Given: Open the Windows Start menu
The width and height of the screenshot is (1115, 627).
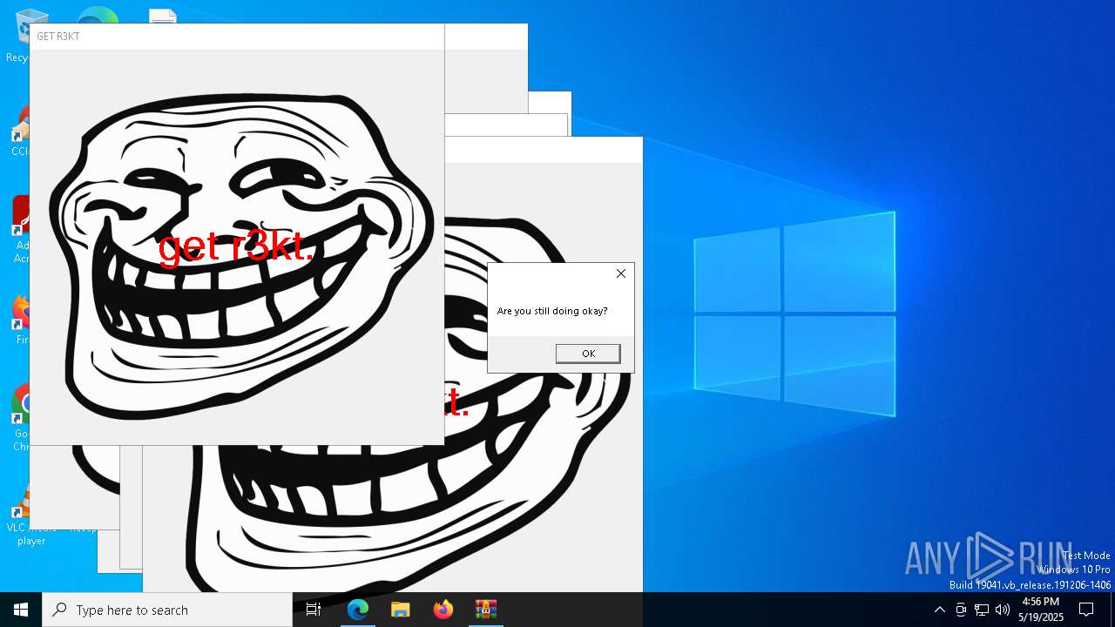Looking at the screenshot, I should (x=21, y=610).
